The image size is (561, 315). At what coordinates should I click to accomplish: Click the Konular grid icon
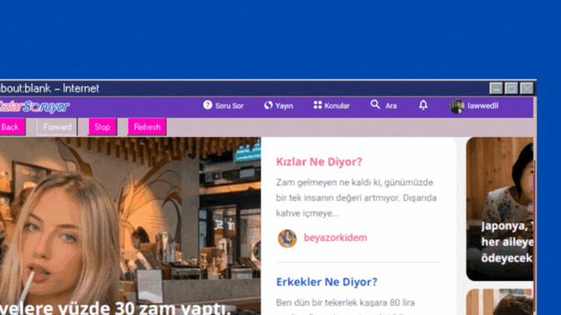click(318, 105)
